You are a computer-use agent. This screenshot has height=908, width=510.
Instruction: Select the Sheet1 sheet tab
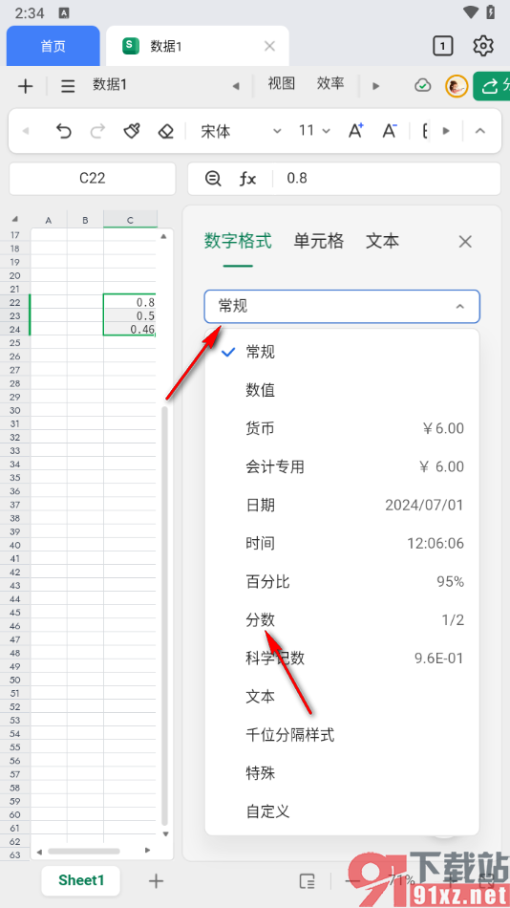pos(81,881)
